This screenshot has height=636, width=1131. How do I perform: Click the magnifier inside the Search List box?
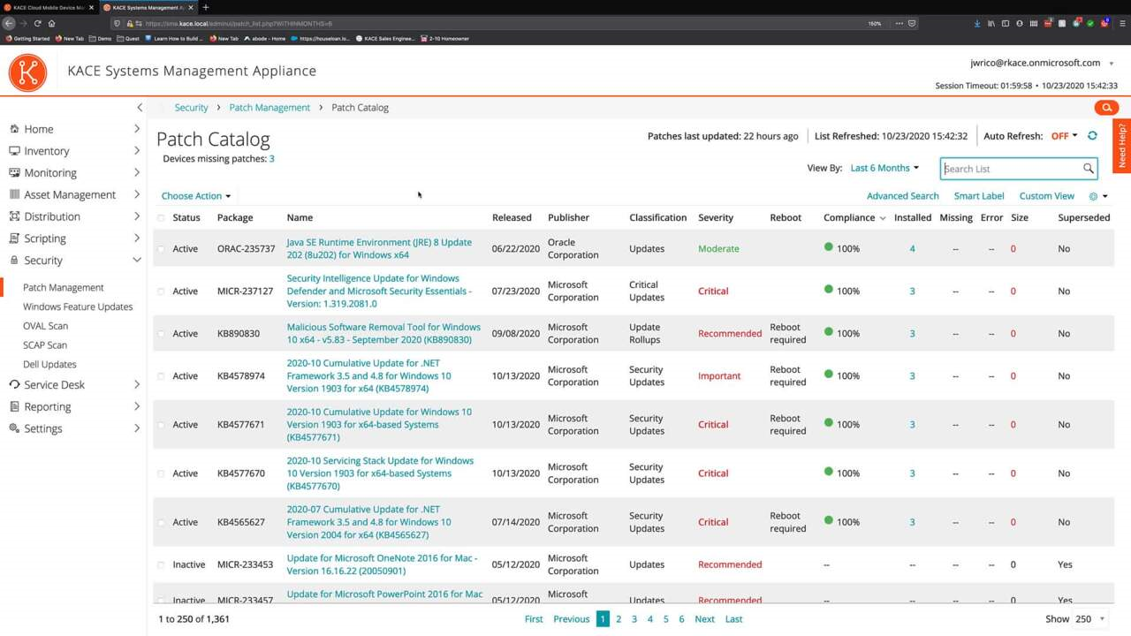tap(1088, 168)
